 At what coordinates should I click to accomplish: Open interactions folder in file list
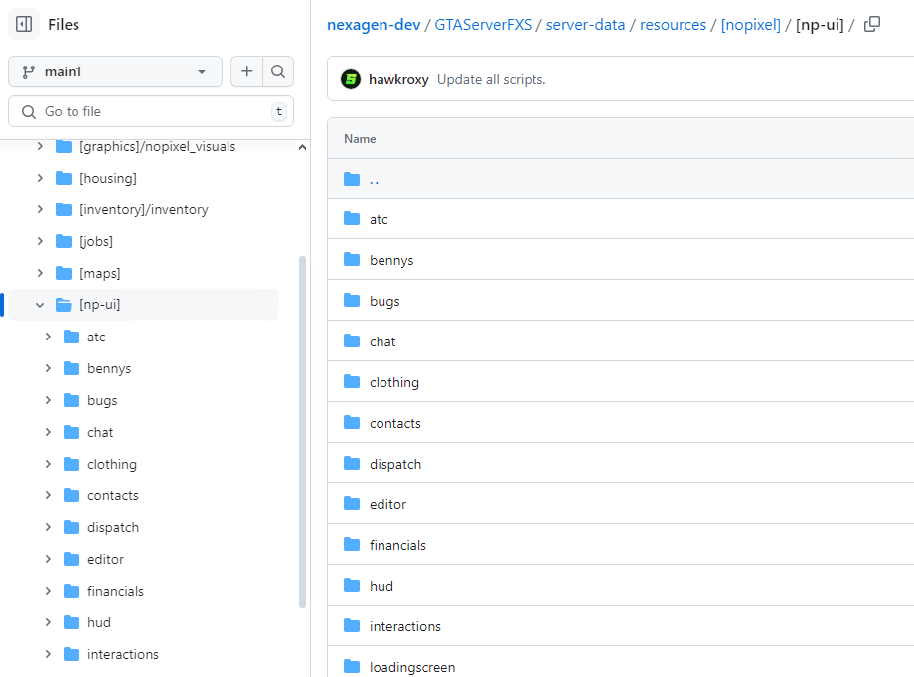405,627
